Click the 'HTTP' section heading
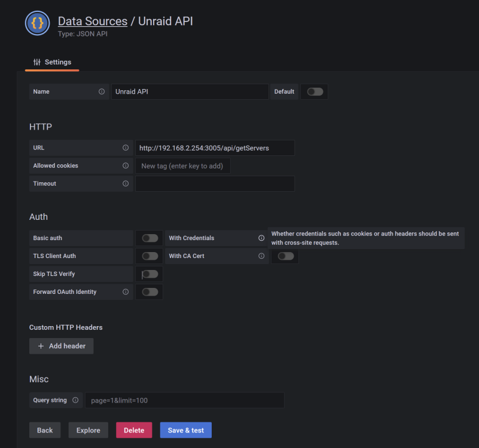This screenshot has width=479, height=448. point(41,127)
